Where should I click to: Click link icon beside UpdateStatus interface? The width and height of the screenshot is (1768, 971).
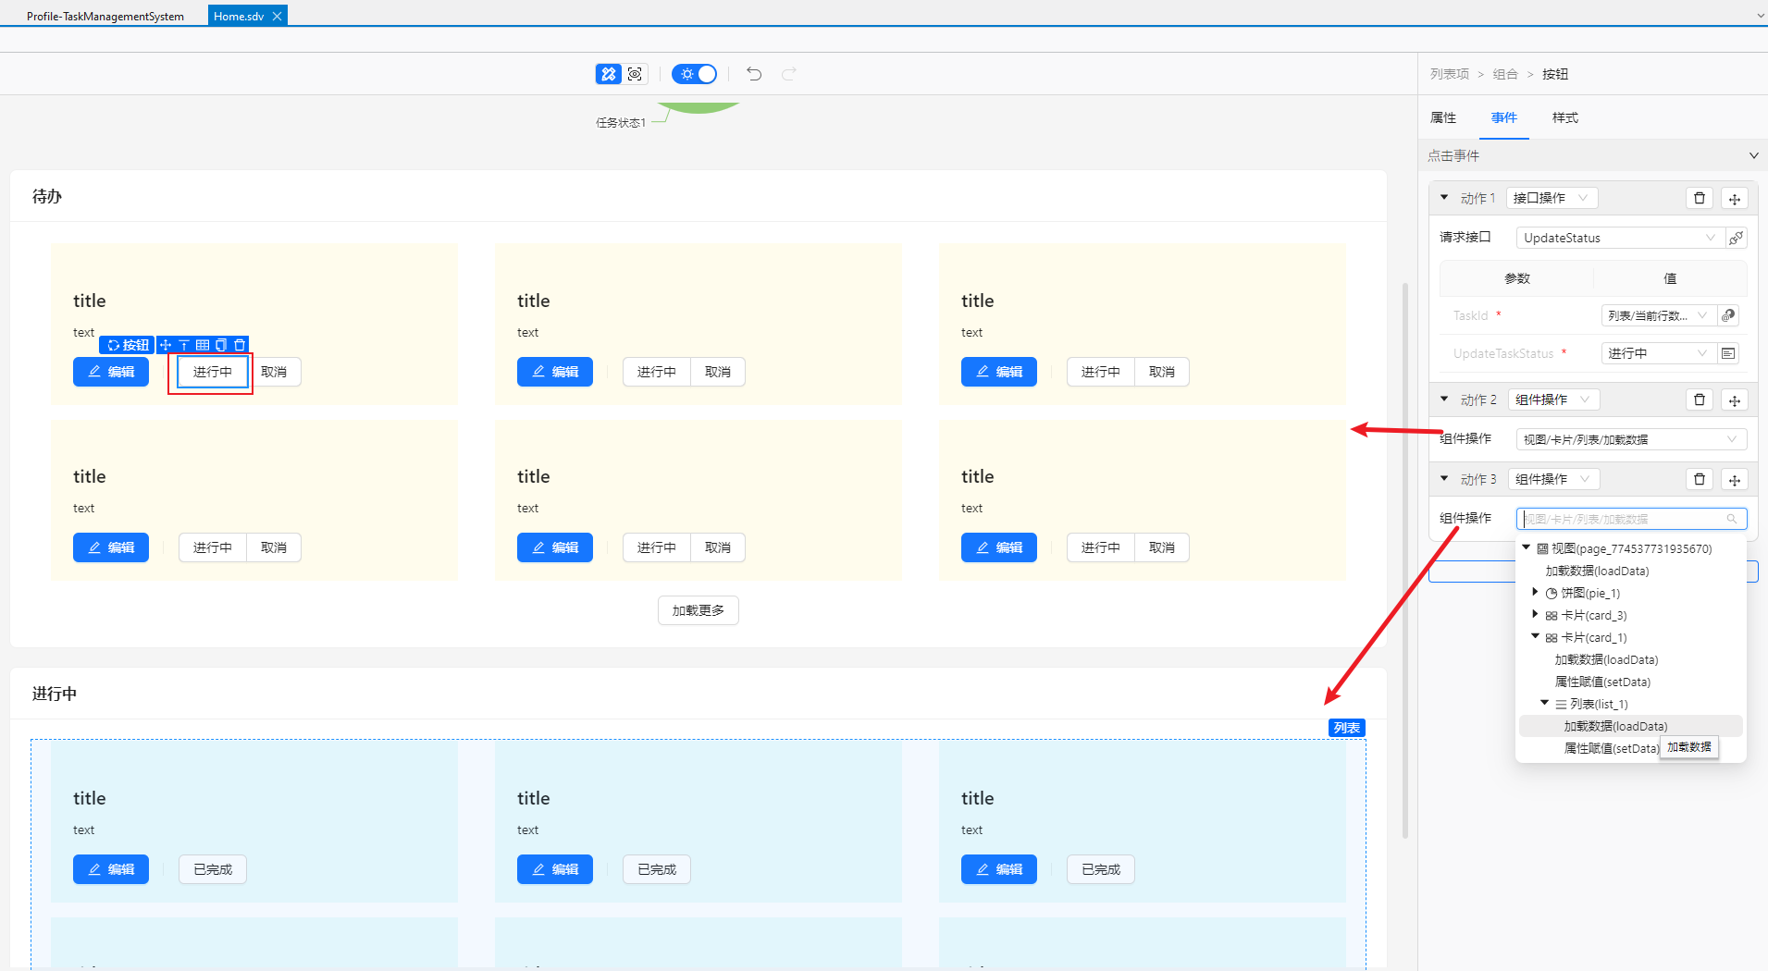pyautogui.click(x=1737, y=238)
